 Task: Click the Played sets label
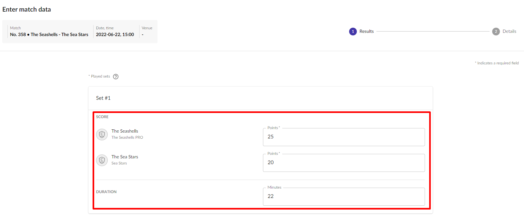click(x=100, y=76)
